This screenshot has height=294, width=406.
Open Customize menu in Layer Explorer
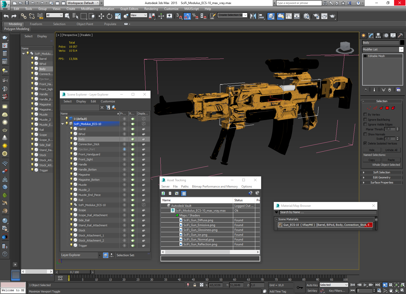(x=108, y=101)
